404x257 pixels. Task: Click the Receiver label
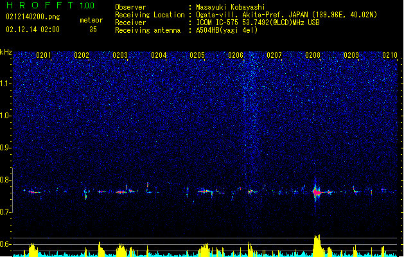(130, 22)
